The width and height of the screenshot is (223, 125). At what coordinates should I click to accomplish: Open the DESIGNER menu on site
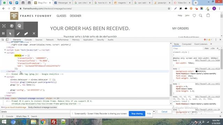76,16
